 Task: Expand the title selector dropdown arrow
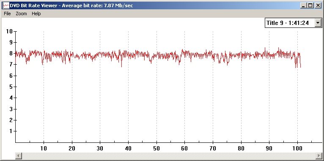coord(318,23)
